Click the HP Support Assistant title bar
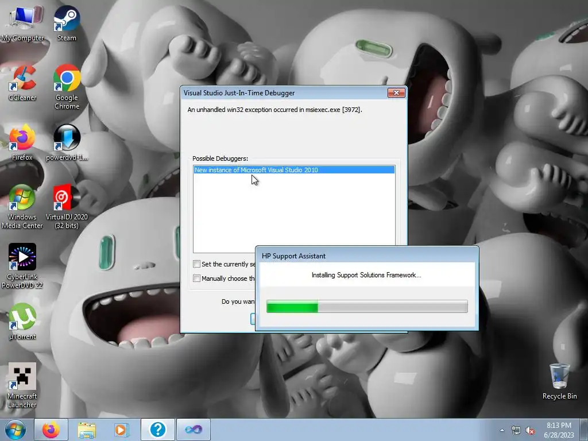 pyautogui.click(x=367, y=256)
